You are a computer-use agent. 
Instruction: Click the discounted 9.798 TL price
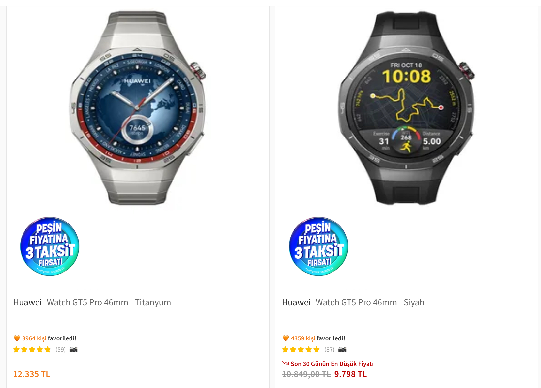tap(350, 374)
